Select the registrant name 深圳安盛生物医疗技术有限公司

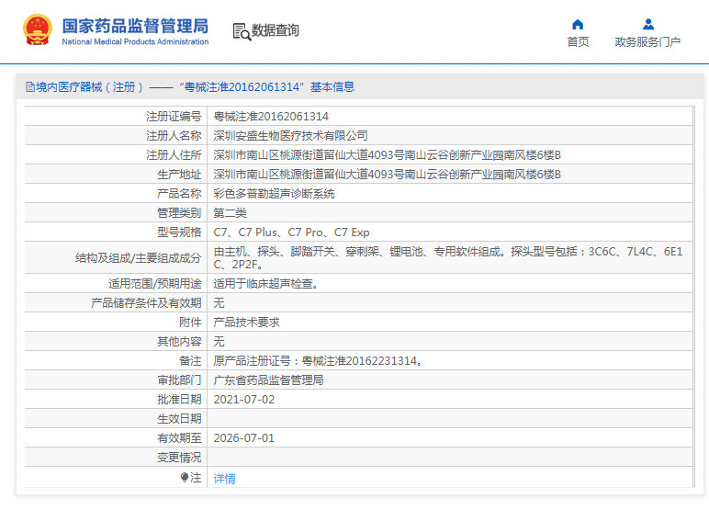point(290,136)
